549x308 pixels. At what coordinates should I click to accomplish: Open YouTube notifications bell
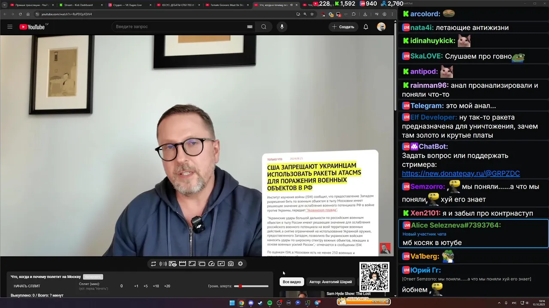366,27
